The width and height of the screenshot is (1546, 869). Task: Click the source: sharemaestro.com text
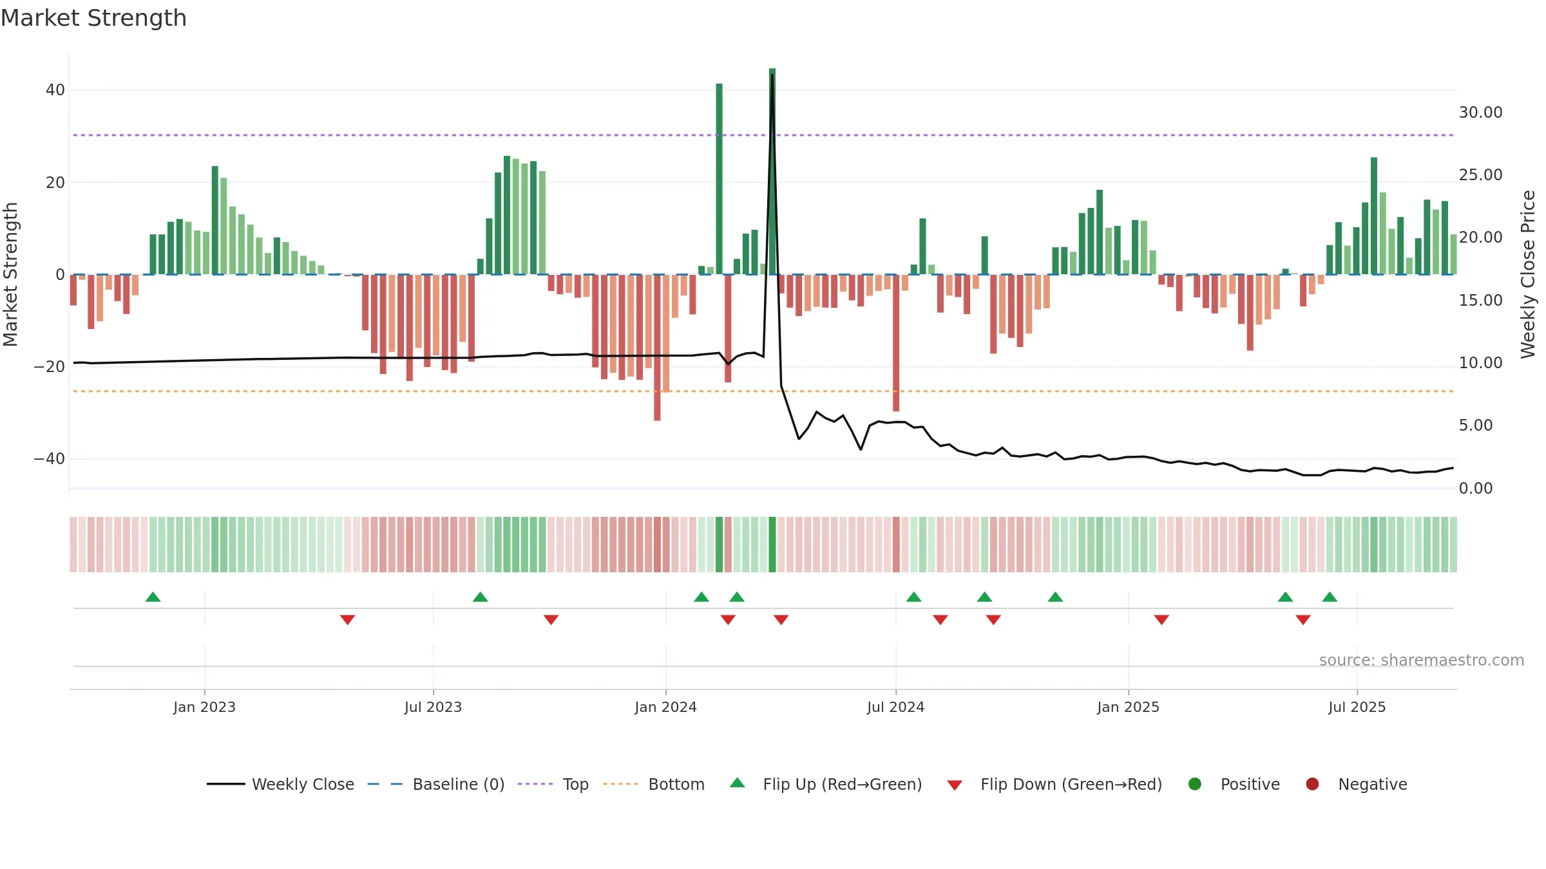1422,660
